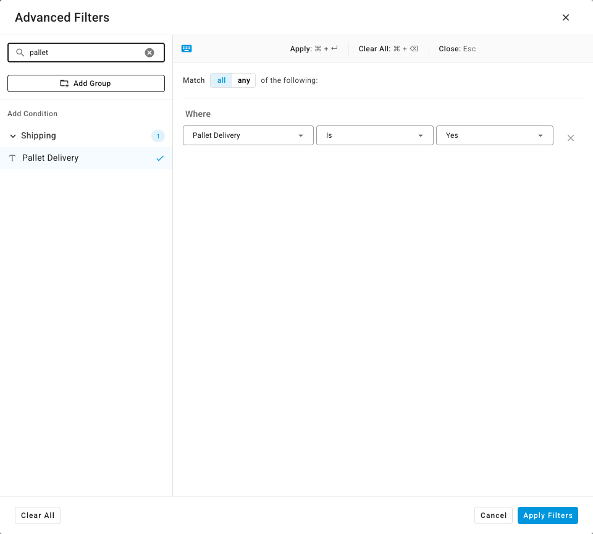Set match mode to all
Viewport: 593px width, 534px height.
click(x=221, y=80)
